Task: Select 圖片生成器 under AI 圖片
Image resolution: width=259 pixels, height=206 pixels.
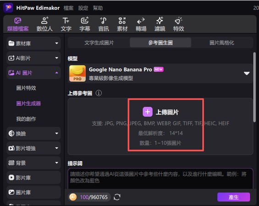Action: pyautogui.click(x=28, y=103)
